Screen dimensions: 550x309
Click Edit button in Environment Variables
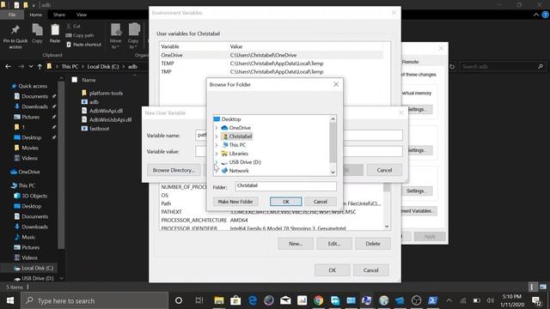point(334,244)
